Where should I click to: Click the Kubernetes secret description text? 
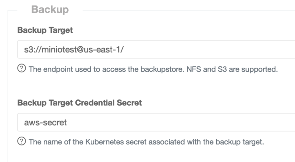[x=146, y=142]
